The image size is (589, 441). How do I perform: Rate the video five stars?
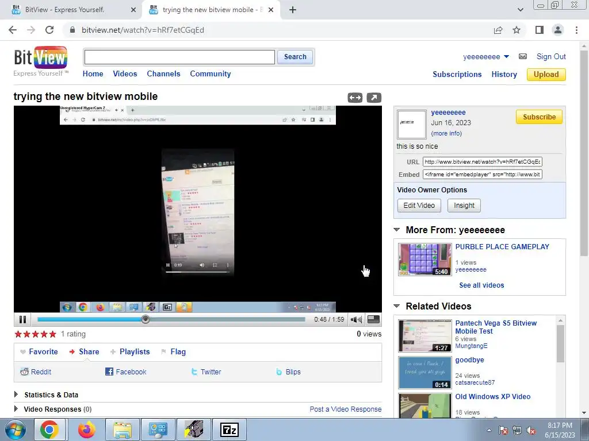[52, 334]
